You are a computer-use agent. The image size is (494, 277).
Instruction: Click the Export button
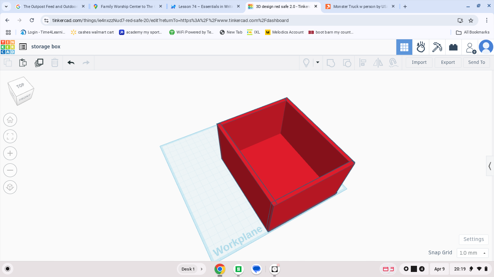point(448,62)
